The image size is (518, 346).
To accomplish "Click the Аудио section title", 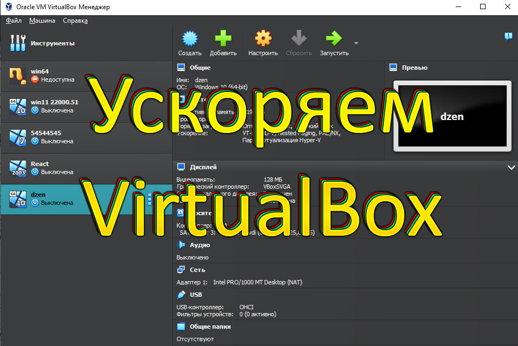I will pos(200,245).
